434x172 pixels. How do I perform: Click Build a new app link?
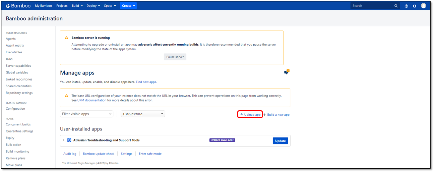tap(276, 115)
